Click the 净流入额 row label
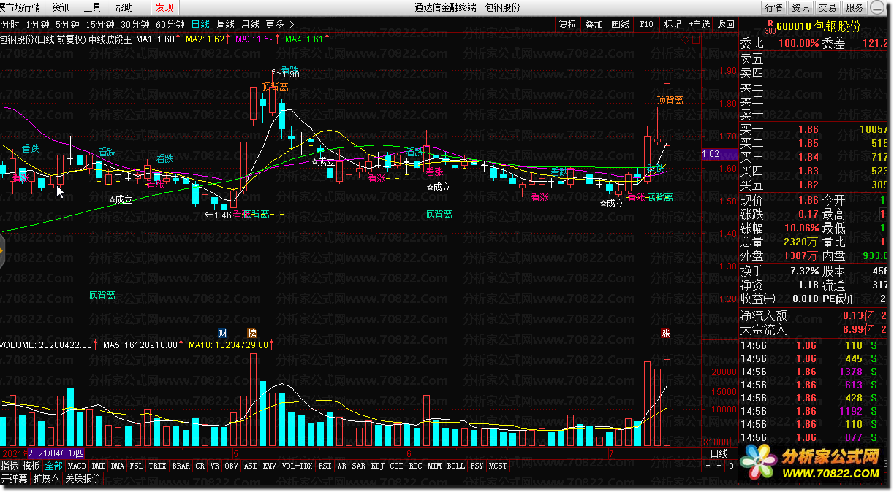The image size is (894, 492). (764, 316)
